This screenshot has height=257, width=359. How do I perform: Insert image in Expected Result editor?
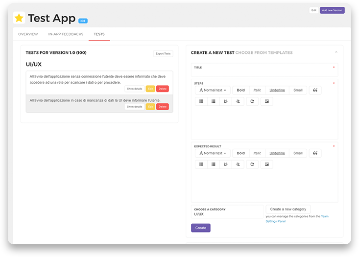point(267,164)
